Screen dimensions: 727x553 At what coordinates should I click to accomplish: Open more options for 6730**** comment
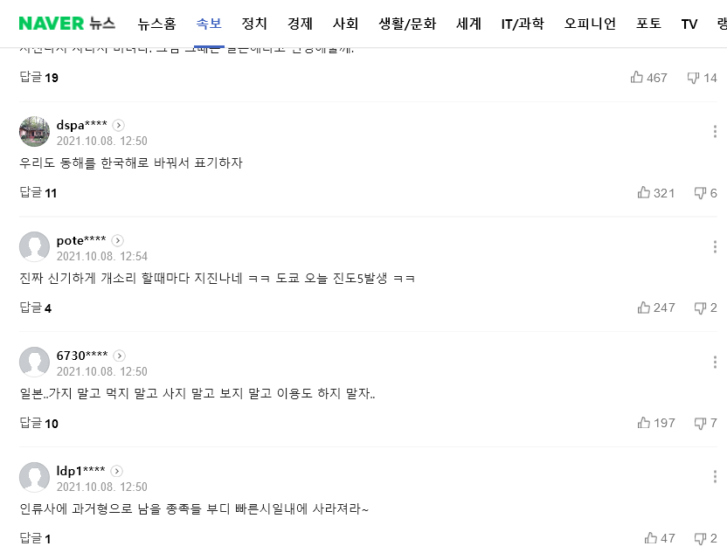(715, 363)
